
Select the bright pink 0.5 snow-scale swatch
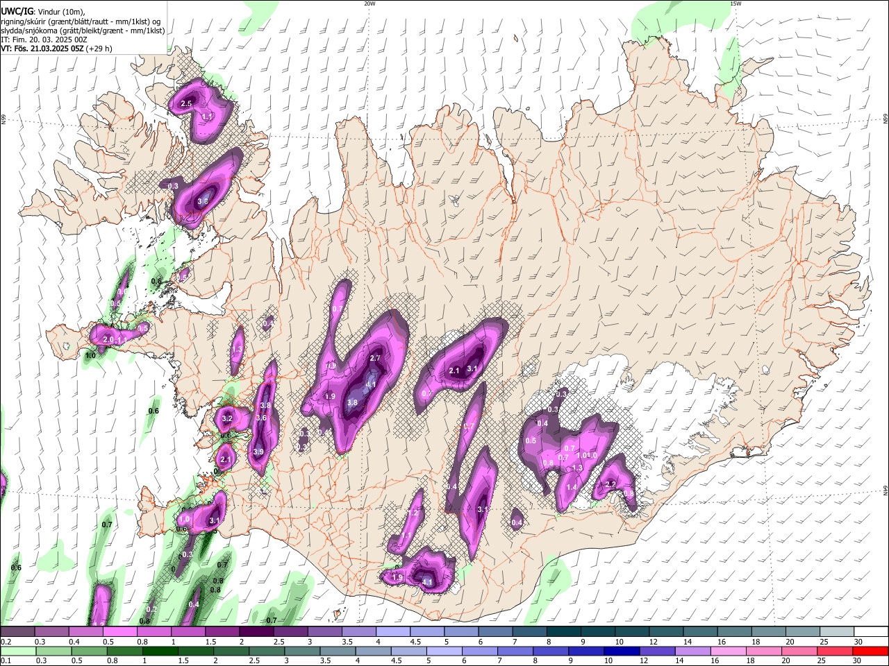119,632
